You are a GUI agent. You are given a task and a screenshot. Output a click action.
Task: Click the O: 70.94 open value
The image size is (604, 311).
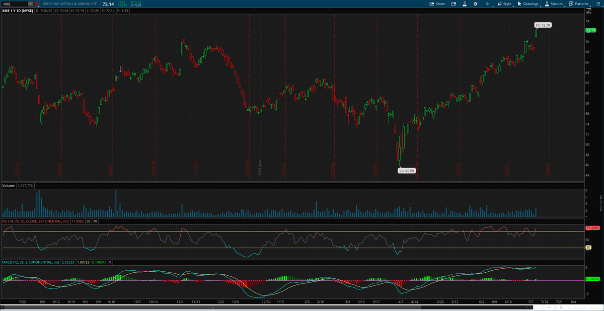(x=62, y=10)
